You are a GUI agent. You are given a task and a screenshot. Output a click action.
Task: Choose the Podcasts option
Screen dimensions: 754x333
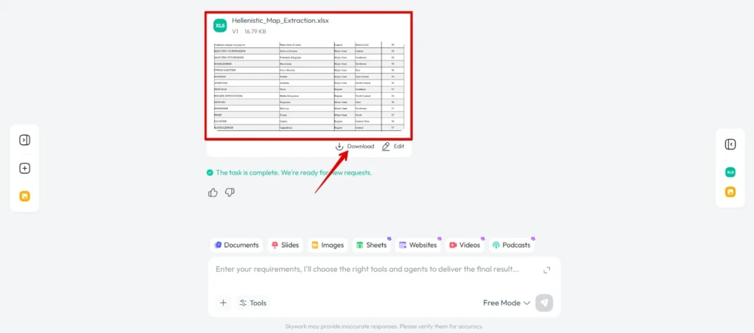511,245
